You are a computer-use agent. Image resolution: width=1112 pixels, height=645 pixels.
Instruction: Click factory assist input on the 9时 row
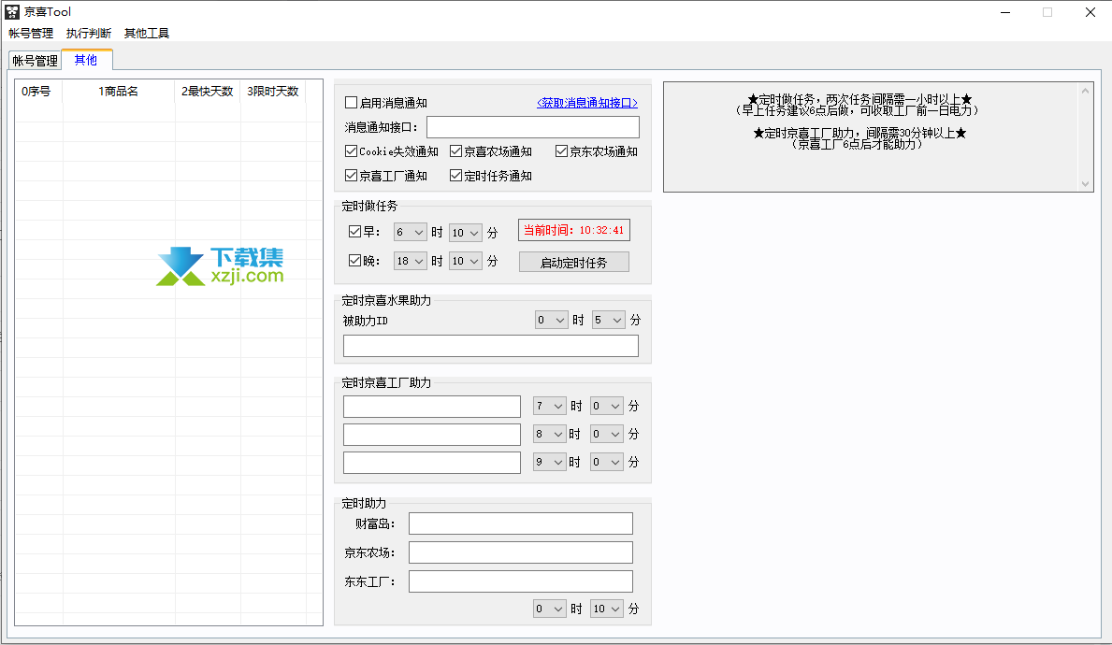(x=432, y=462)
